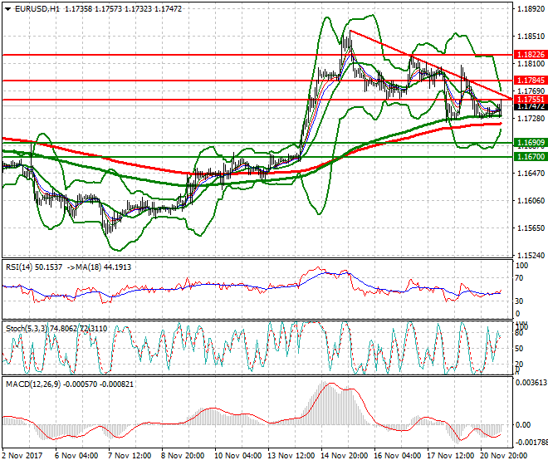Click the 1.15650 price scale value
The image size is (548, 465).
(x=531, y=228)
